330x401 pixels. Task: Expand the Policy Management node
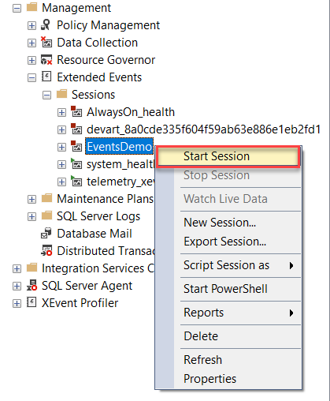click(x=32, y=25)
